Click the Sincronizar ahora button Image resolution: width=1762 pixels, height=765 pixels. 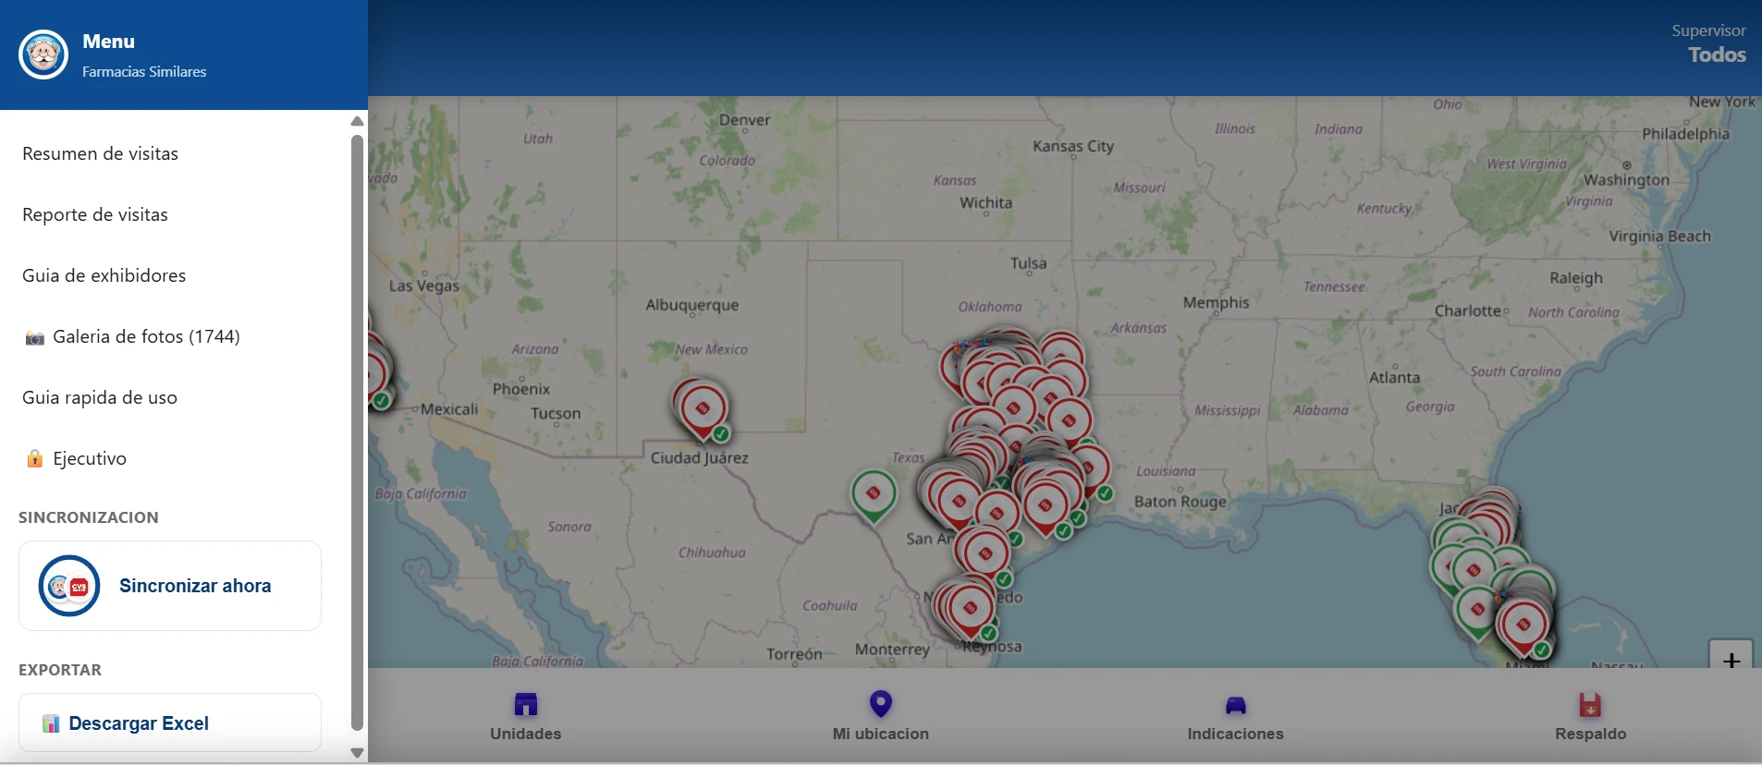click(x=170, y=586)
